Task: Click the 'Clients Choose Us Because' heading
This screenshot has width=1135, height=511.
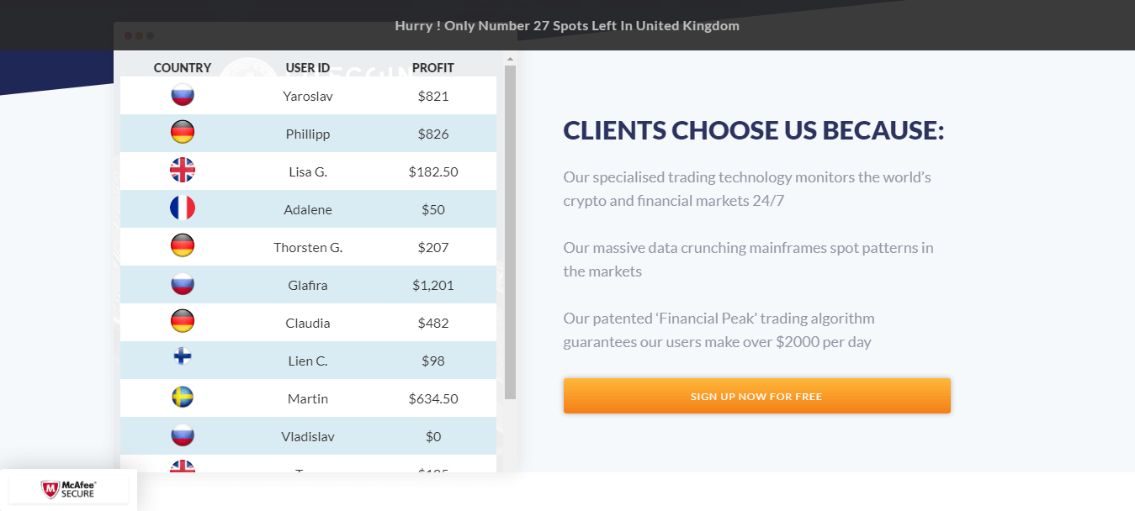Action: tap(754, 130)
